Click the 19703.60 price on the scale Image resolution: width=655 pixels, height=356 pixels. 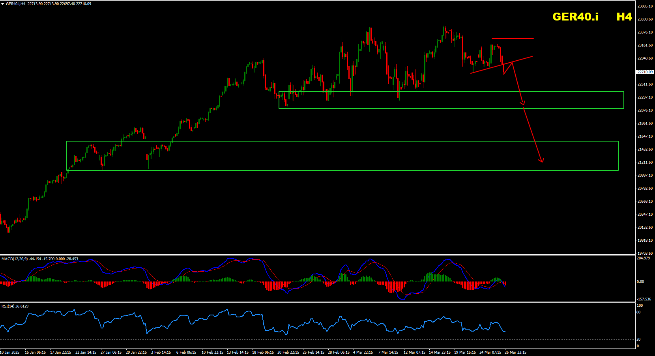[645, 253]
